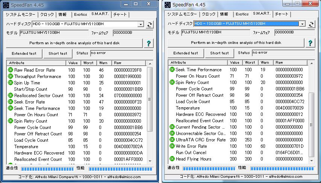Select S.M.A.R.T. tab in left window
321x183 pixels.
click(x=100, y=14)
